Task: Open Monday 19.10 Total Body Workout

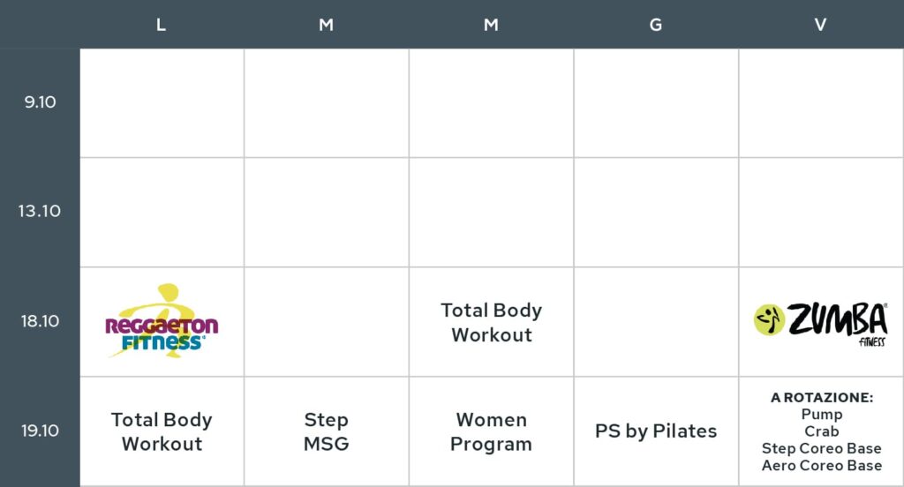Action: pos(162,431)
